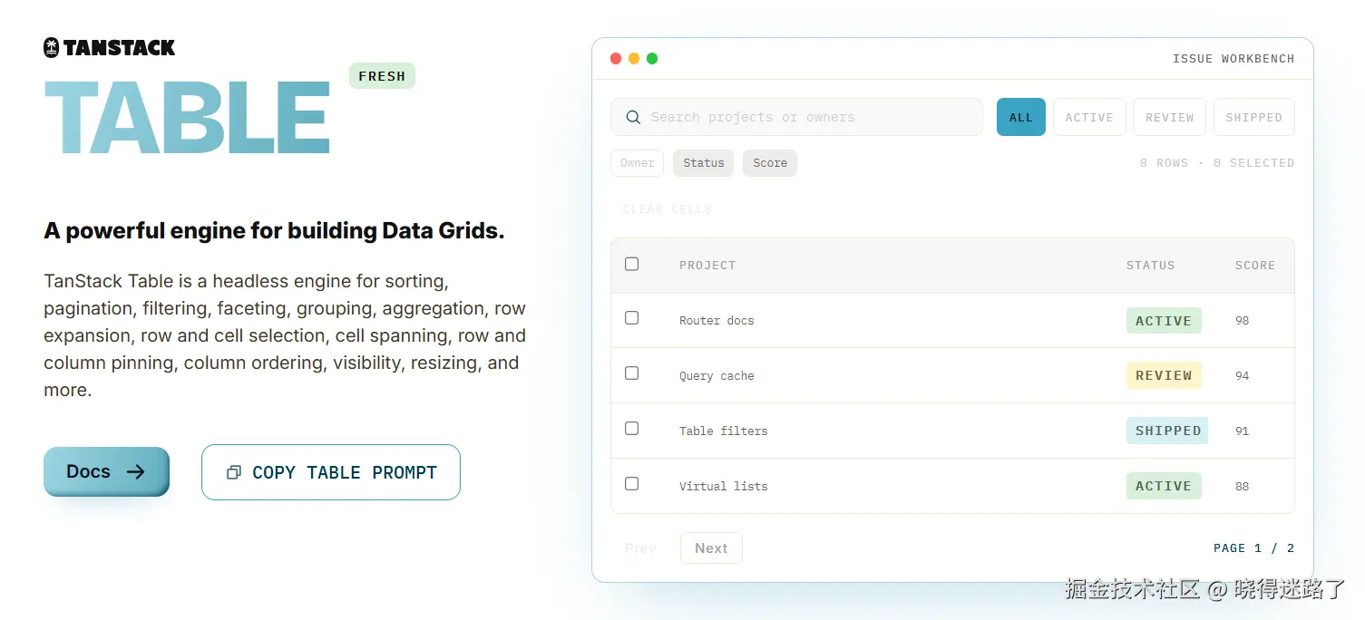Viewport: 1365px width, 620px height.
Task: Click the SHIPPED status badge in Table filters row
Action: point(1167,431)
